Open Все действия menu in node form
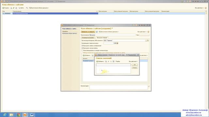 [142, 32]
